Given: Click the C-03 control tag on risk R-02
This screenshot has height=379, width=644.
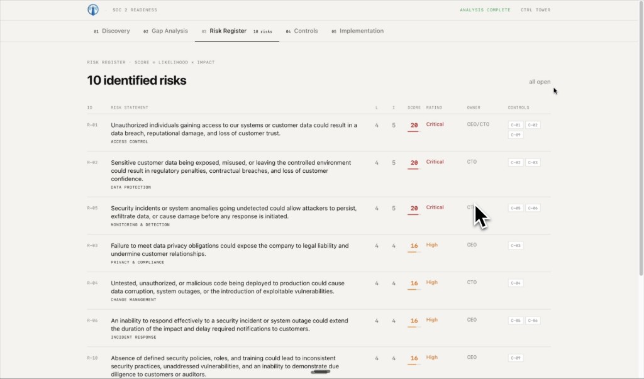Looking at the screenshot, I should click(x=533, y=163).
